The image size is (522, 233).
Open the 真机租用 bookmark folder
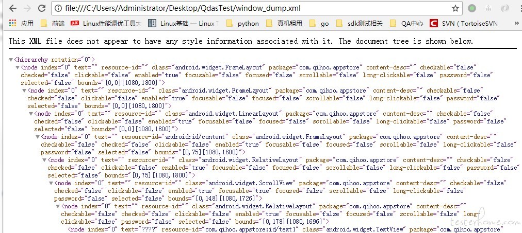click(x=284, y=23)
